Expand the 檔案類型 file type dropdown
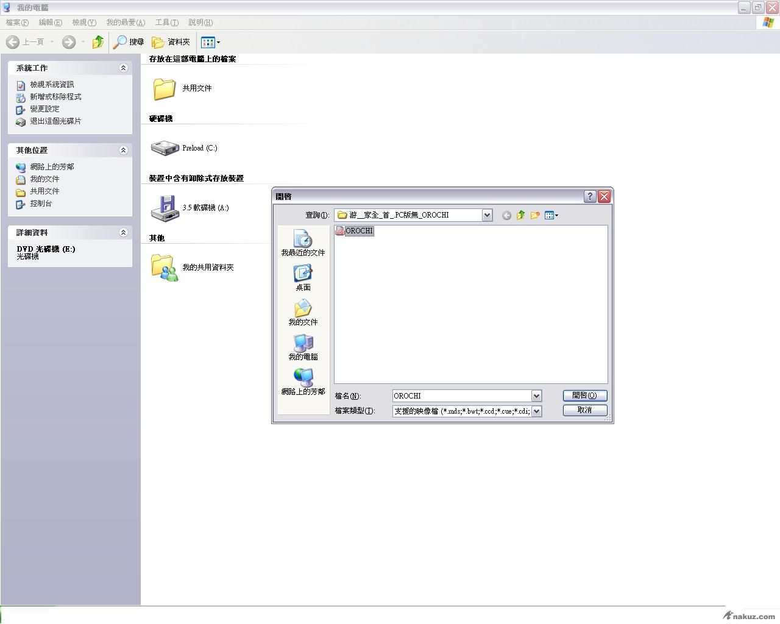This screenshot has height=624, width=780. point(536,411)
